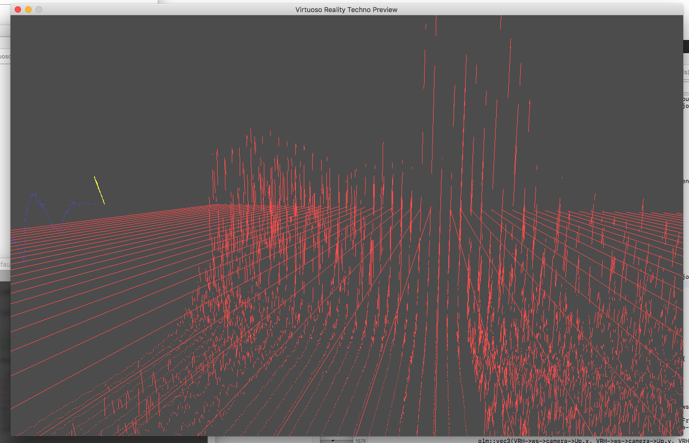Close the Virtuoso Reality Techno Preview window
This screenshot has height=443, width=689.
point(18,9)
